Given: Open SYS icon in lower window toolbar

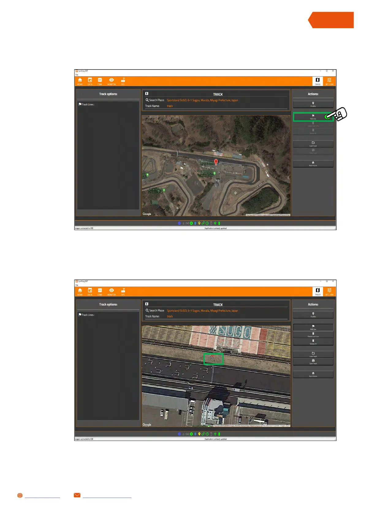Looking at the screenshot, I should 123,291.
